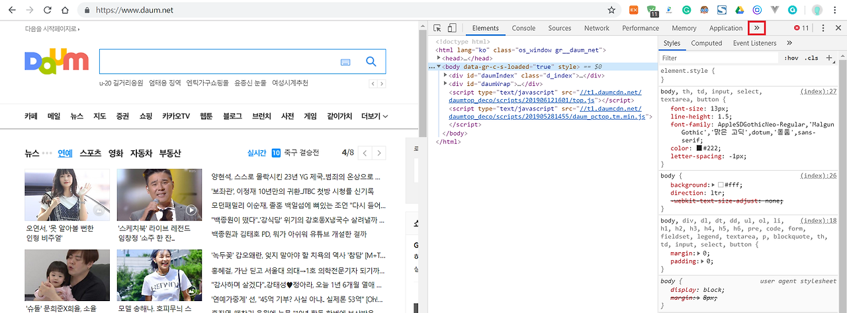
Task: Click the Daum search magnifier button
Action: pyautogui.click(x=371, y=62)
